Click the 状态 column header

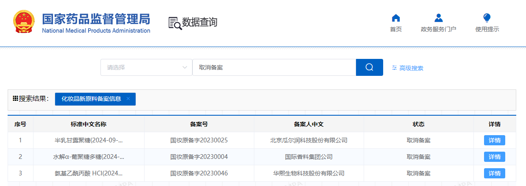[418, 124]
